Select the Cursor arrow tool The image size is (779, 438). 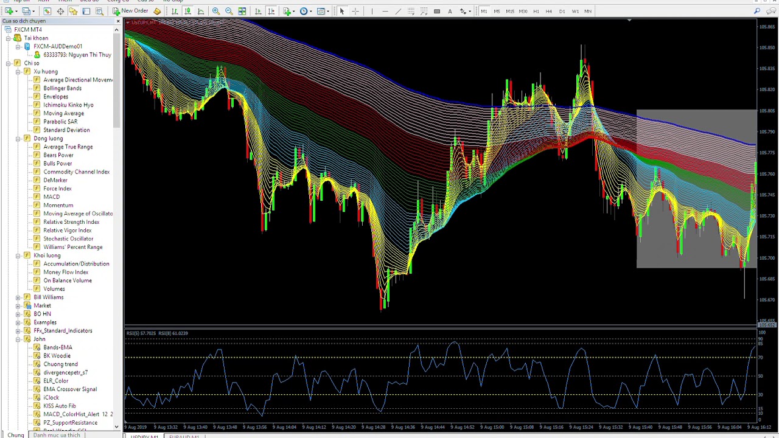pos(341,11)
